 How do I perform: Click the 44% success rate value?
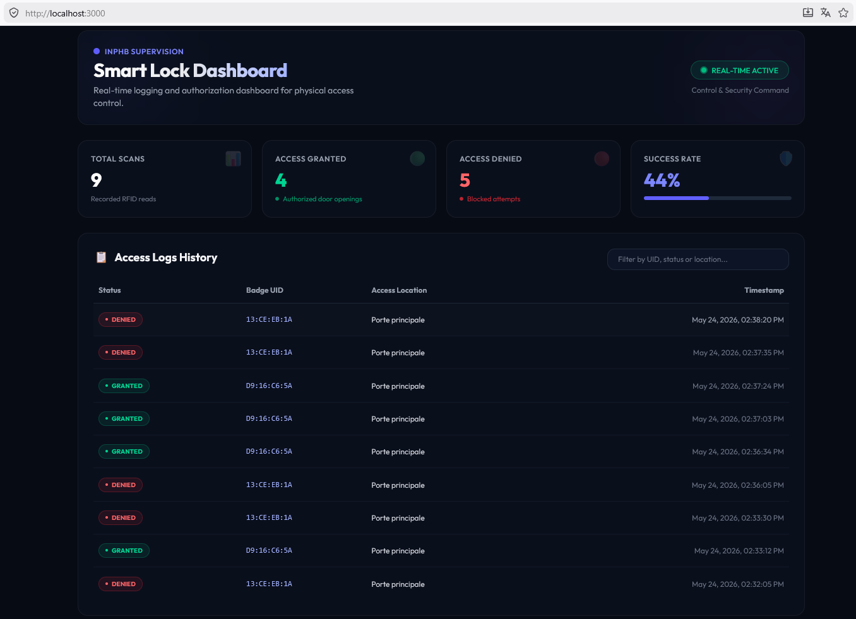662,180
